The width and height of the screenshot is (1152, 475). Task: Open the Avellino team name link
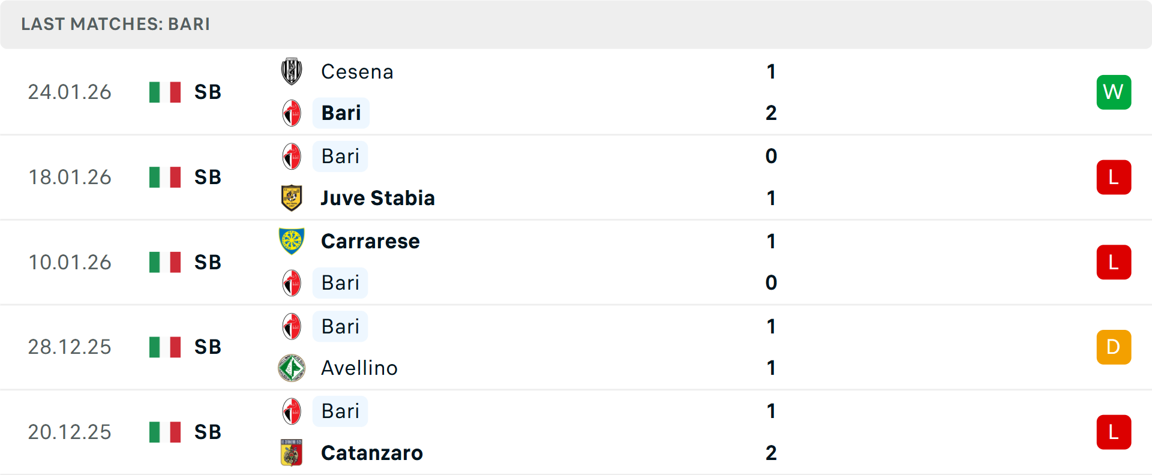(359, 368)
